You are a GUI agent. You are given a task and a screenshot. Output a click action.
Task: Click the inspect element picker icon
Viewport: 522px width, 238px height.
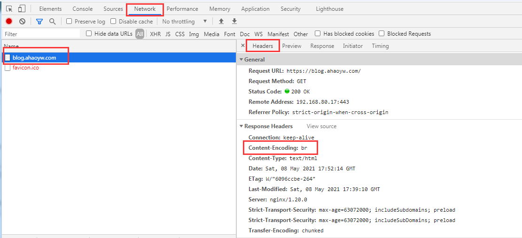point(9,9)
